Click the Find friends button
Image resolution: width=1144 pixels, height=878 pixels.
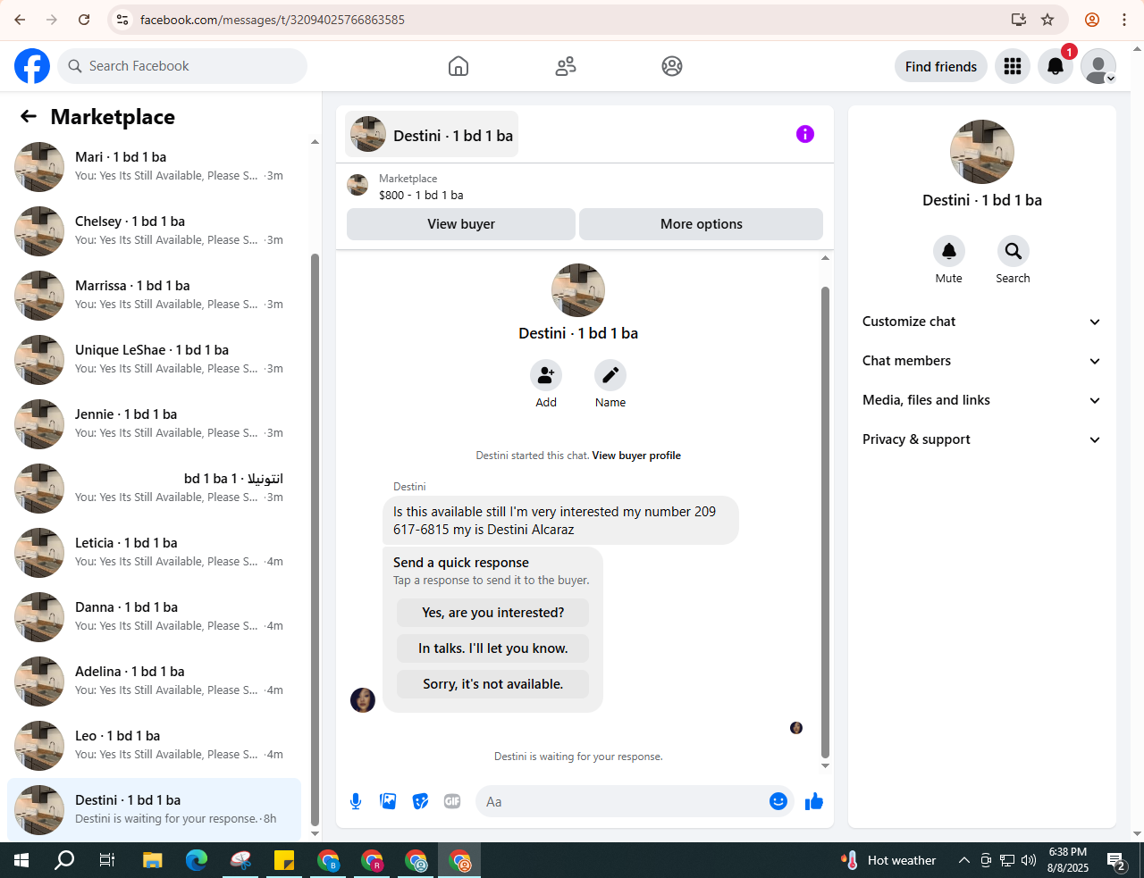(941, 66)
